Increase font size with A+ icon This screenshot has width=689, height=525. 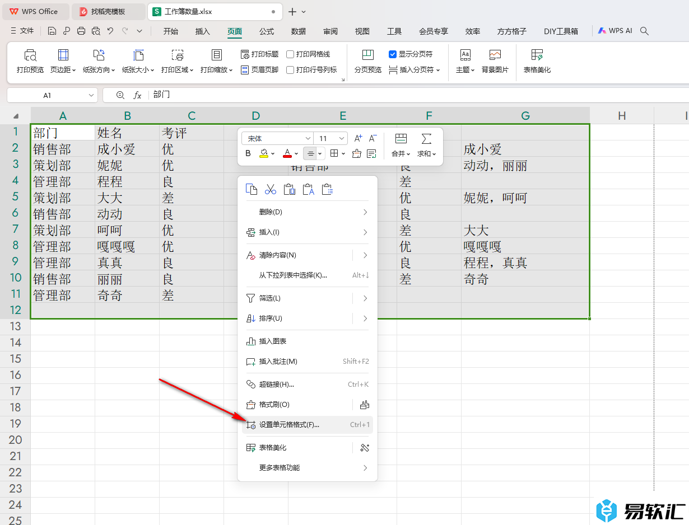click(x=359, y=138)
